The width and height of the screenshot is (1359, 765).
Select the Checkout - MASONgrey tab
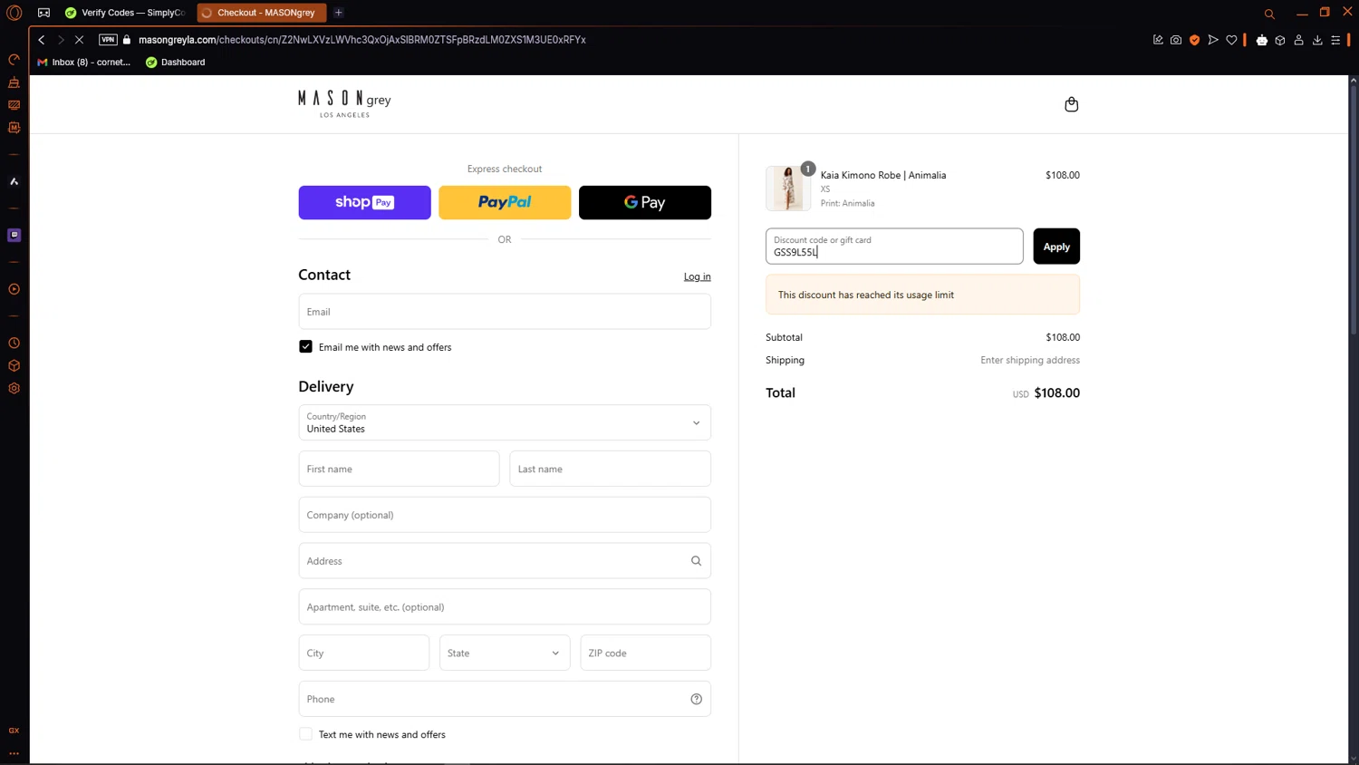point(262,13)
